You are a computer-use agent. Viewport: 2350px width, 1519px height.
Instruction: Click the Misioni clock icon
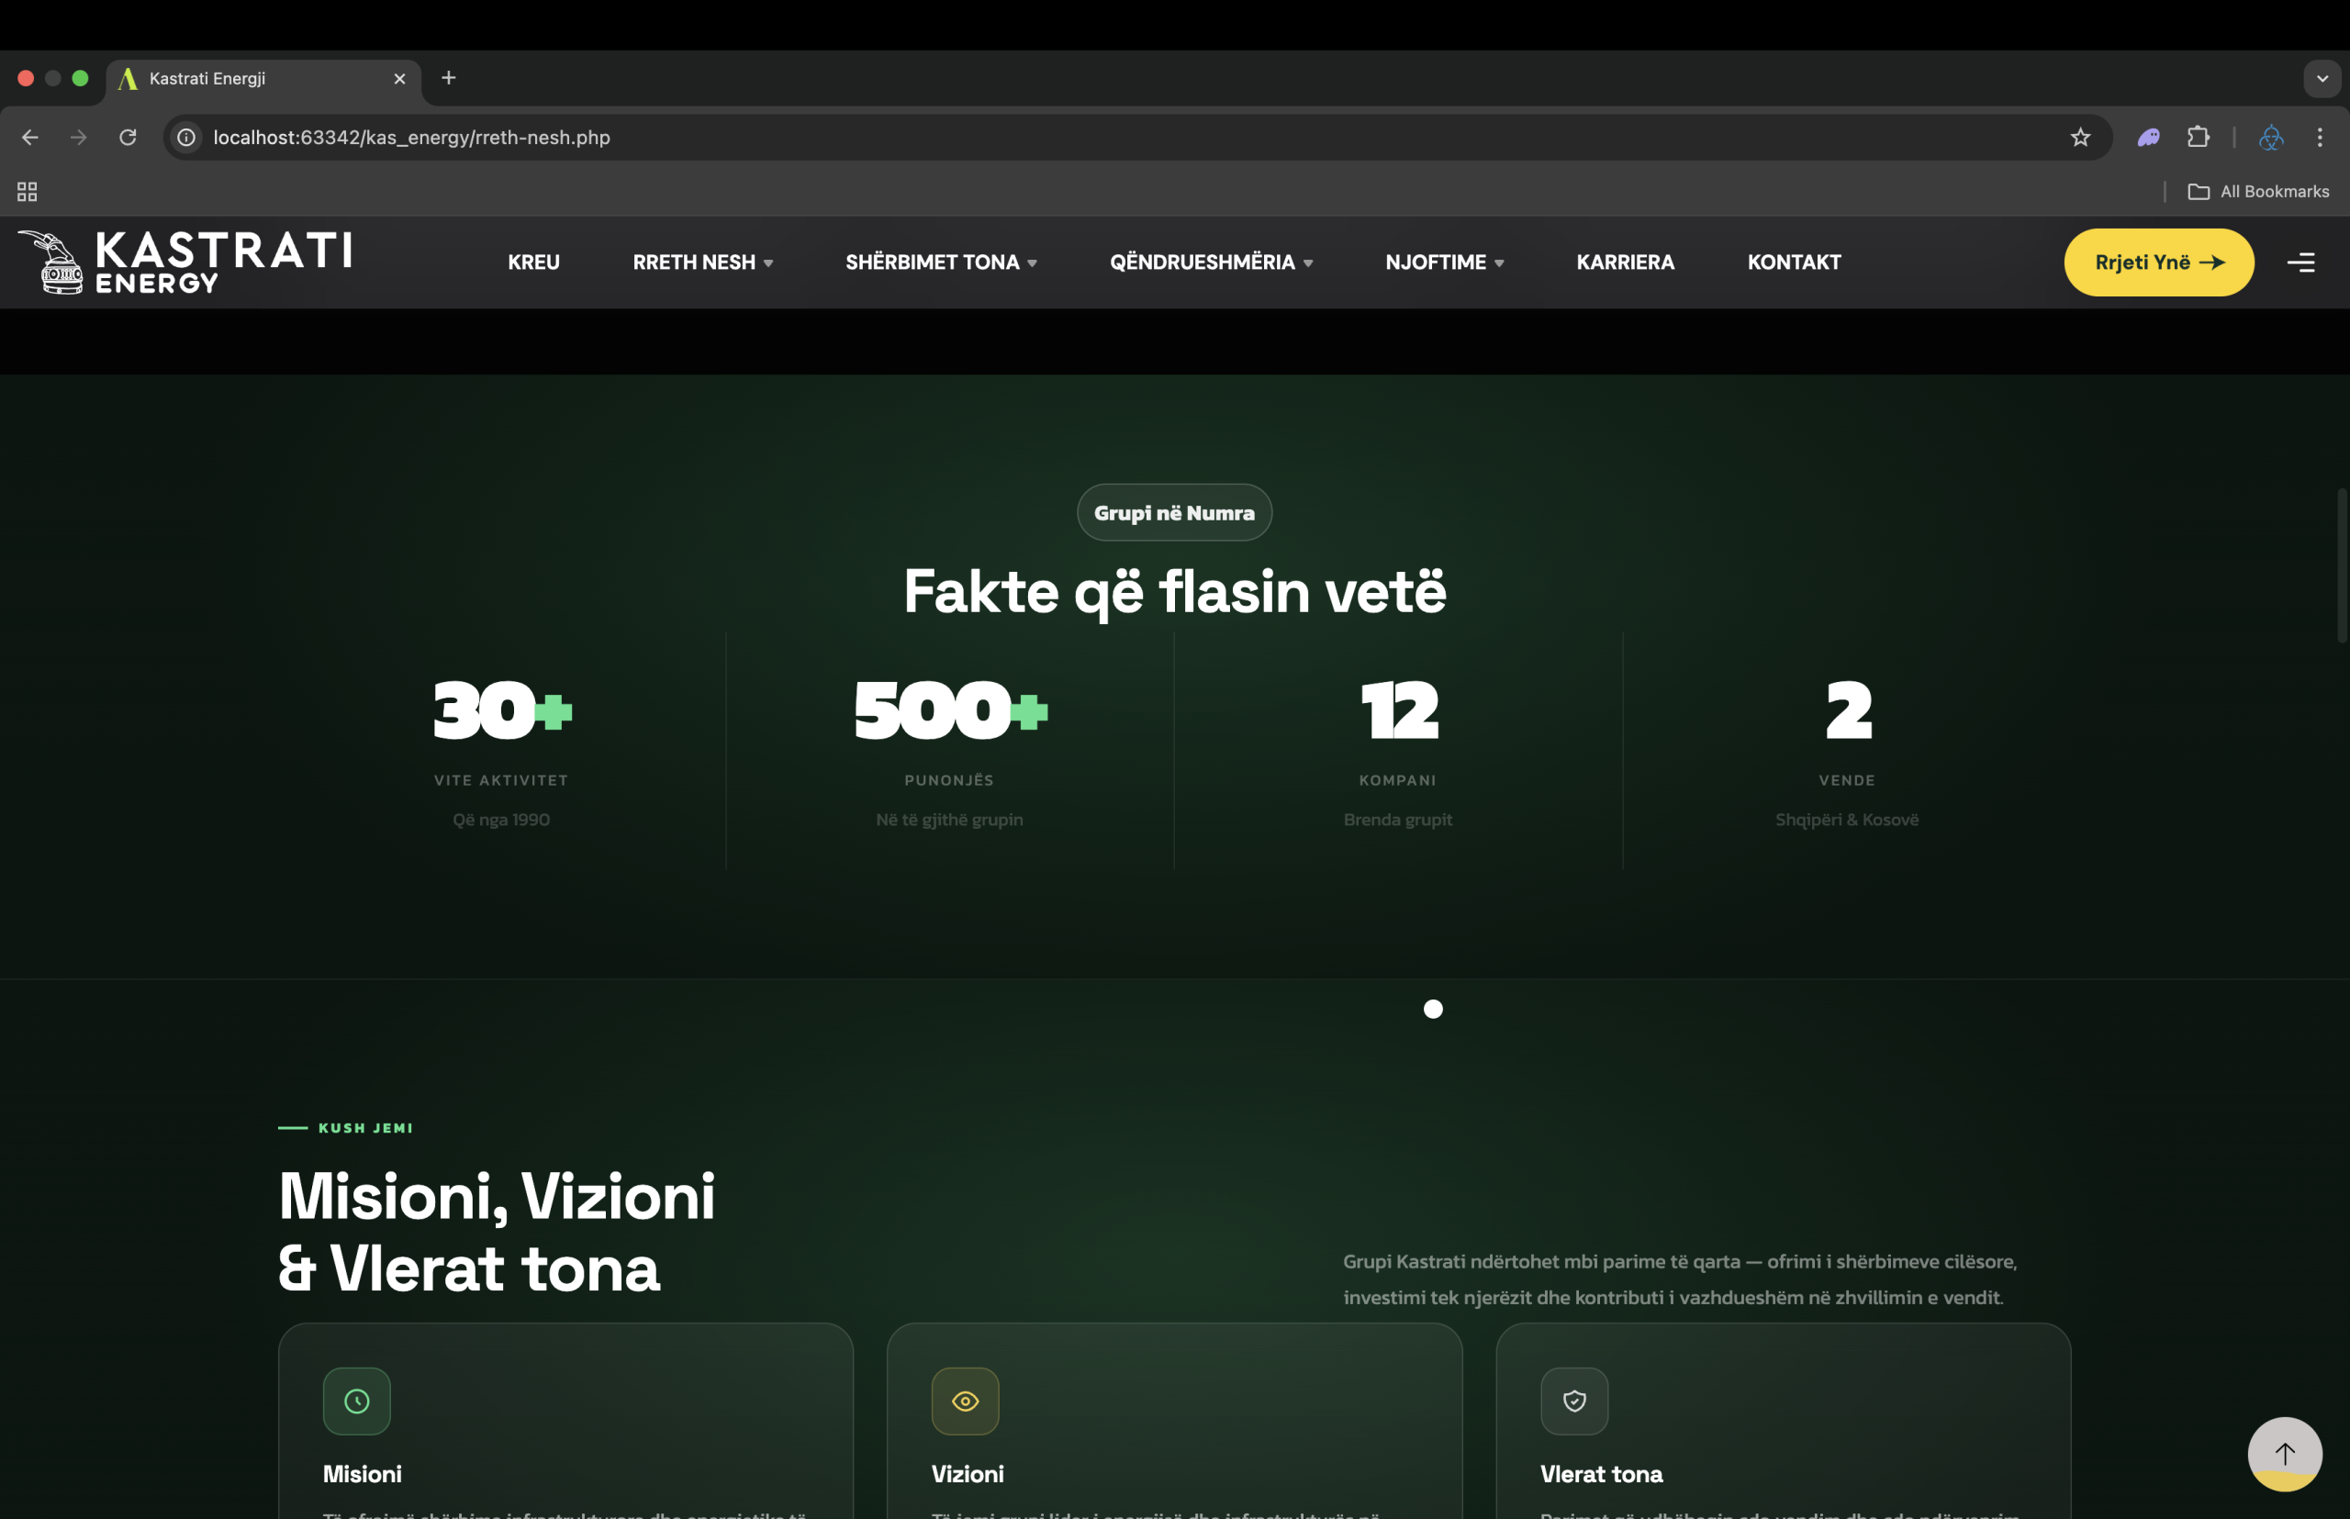356,1401
